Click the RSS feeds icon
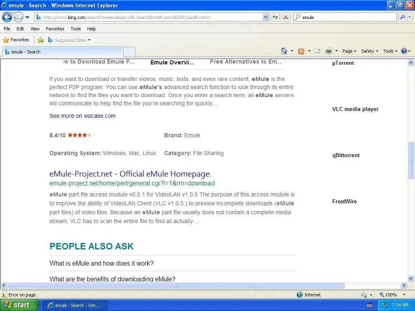 tap(301, 51)
